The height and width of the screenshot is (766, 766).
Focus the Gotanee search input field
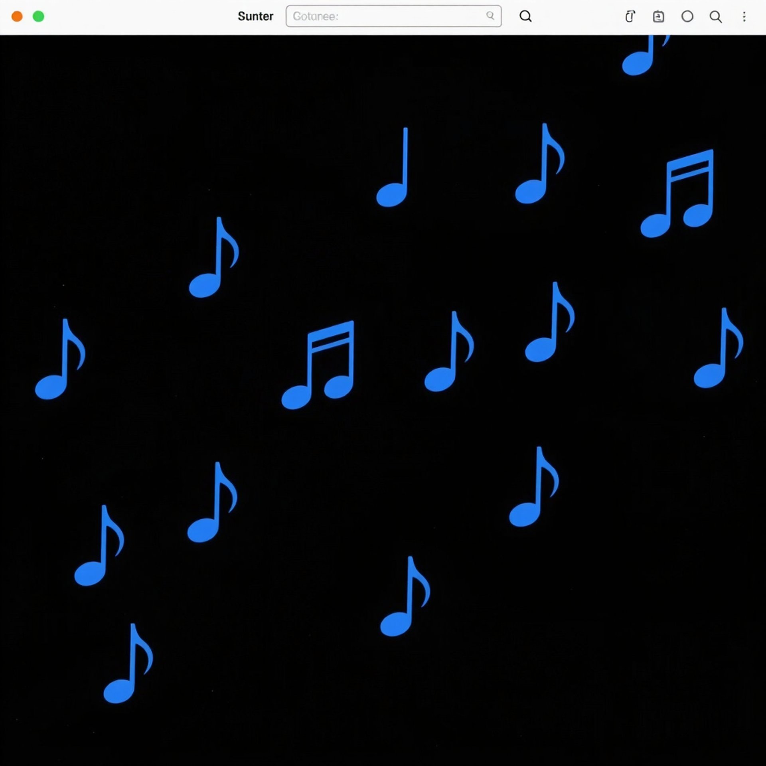[x=383, y=16]
